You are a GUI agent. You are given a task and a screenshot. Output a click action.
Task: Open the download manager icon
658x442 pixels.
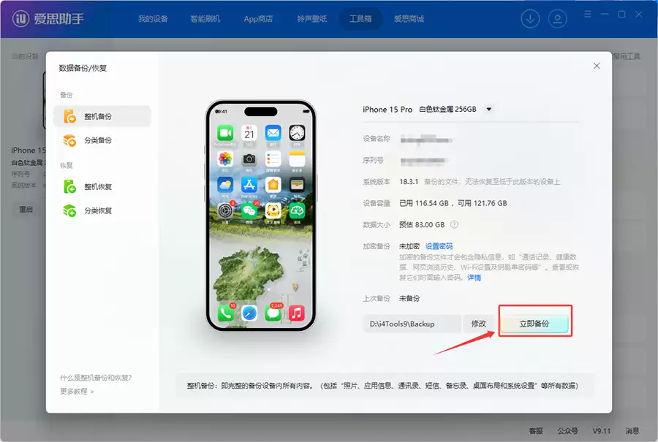point(530,19)
